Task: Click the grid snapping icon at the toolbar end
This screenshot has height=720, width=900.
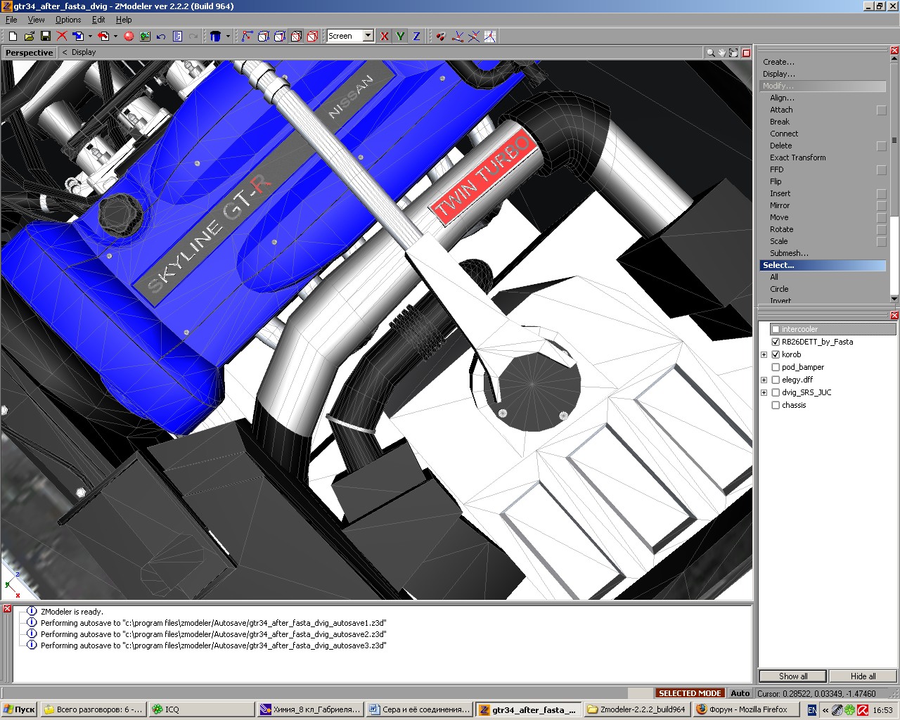Action: pyautogui.click(x=490, y=36)
